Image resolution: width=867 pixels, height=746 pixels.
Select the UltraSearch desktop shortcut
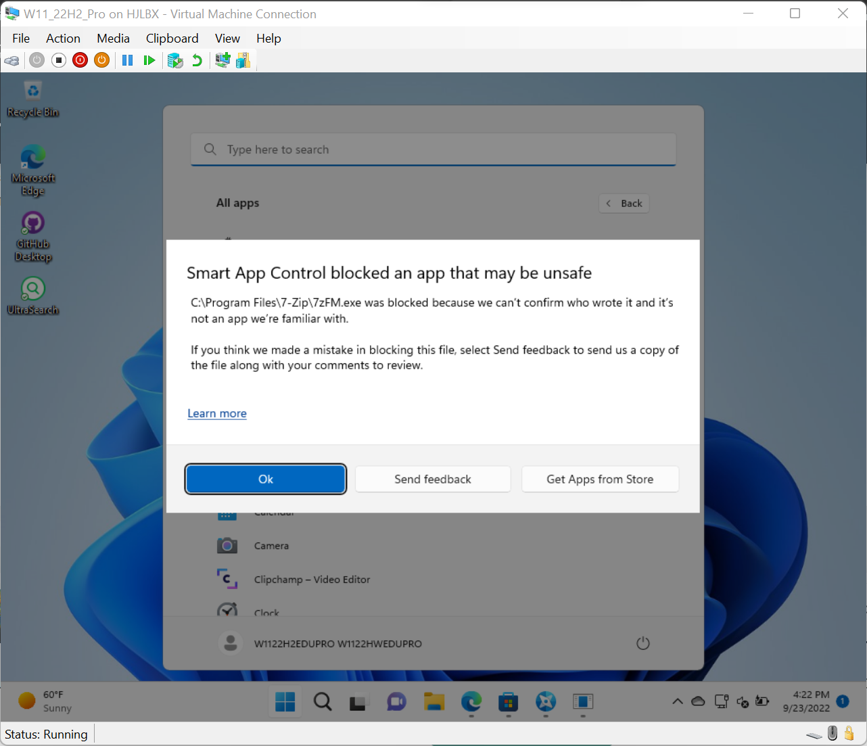pos(32,296)
